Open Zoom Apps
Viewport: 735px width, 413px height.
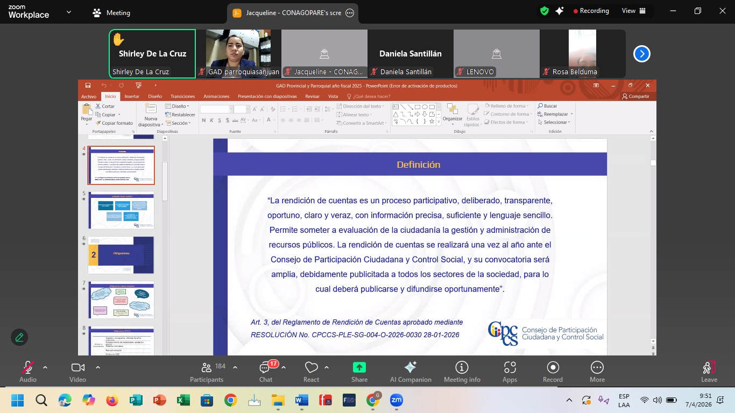point(510,371)
